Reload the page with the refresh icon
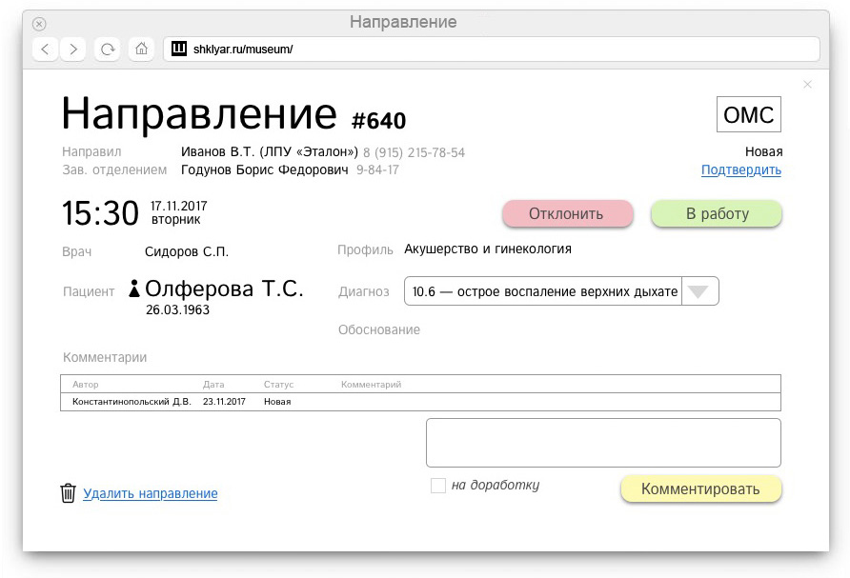The height and width of the screenshot is (578, 850). pos(108,50)
